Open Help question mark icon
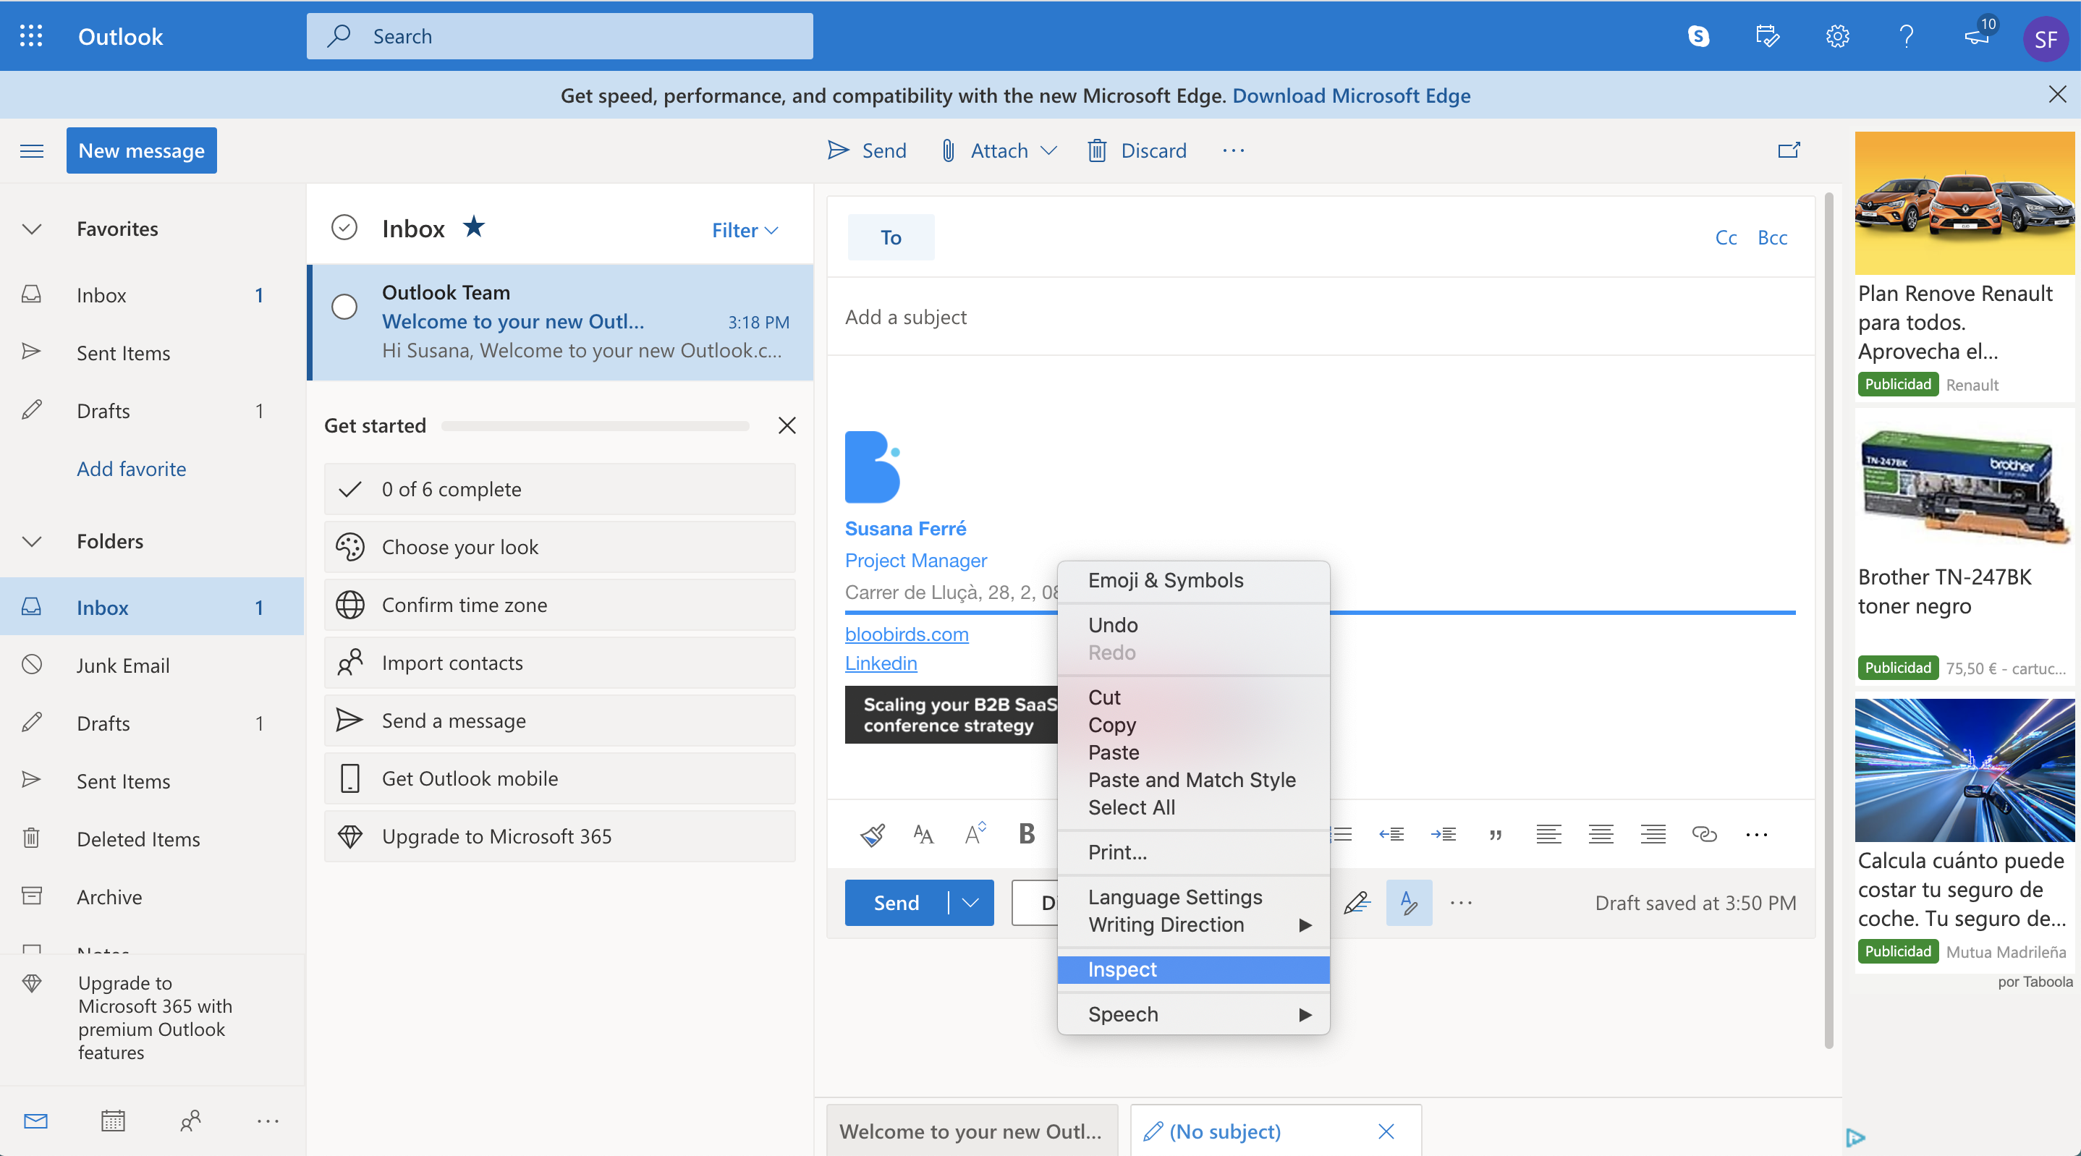 coord(1907,36)
